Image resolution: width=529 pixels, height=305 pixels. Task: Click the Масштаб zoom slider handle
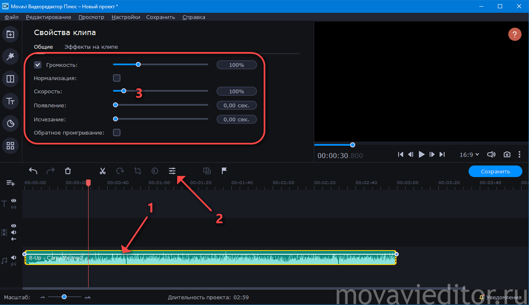click(x=64, y=297)
